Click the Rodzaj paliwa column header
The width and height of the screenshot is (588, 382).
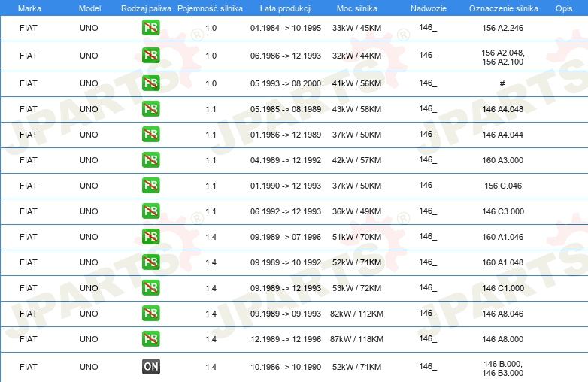[146, 8]
